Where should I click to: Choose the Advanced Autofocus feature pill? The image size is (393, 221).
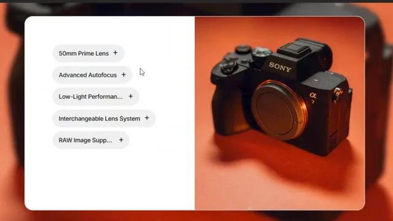click(x=92, y=75)
